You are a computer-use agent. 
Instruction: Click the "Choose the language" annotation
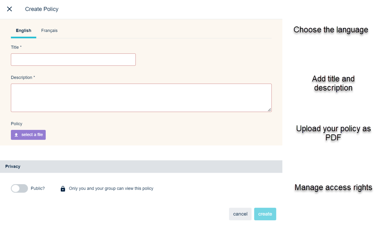331,30
